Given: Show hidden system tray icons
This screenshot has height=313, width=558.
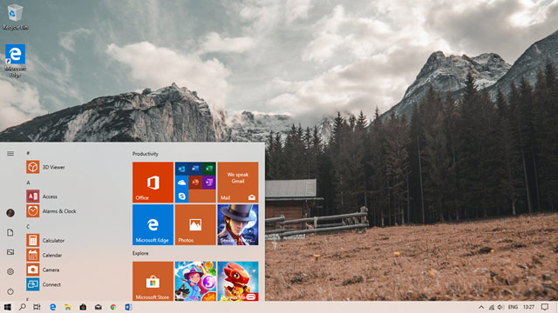Looking at the screenshot, I should [481, 307].
